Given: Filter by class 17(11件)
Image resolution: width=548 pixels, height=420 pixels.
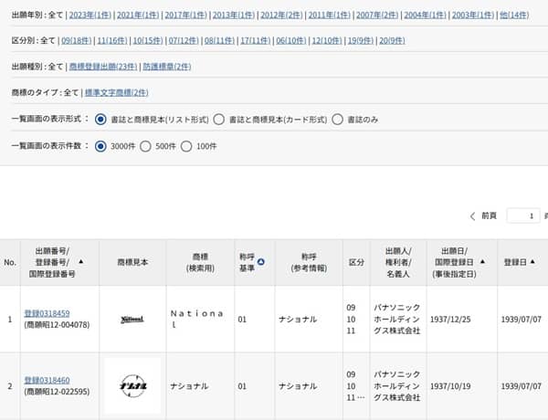Looking at the screenshot, I should tap(256, 40).
